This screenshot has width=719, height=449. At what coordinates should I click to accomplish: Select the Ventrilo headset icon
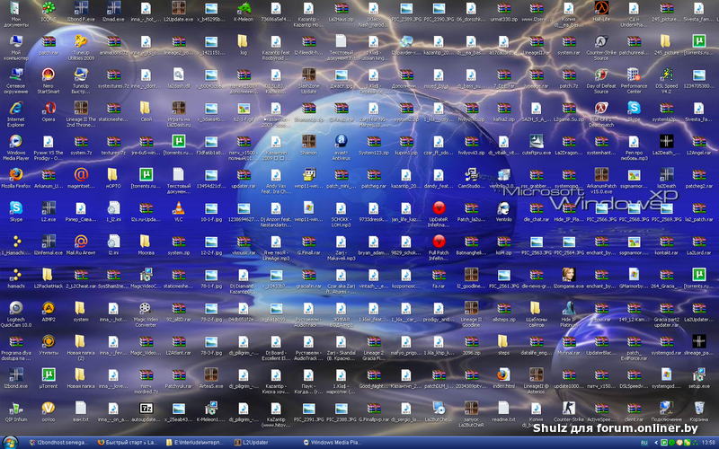(x=503, y=208)
